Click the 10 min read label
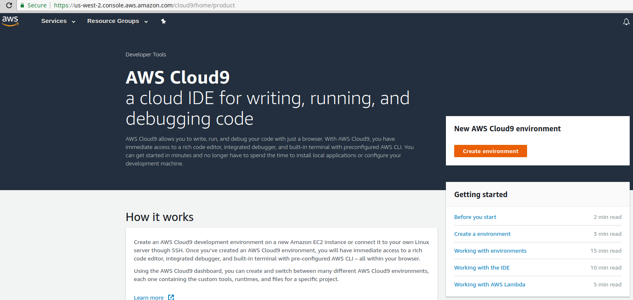633x300 pixels. (606, 267)
